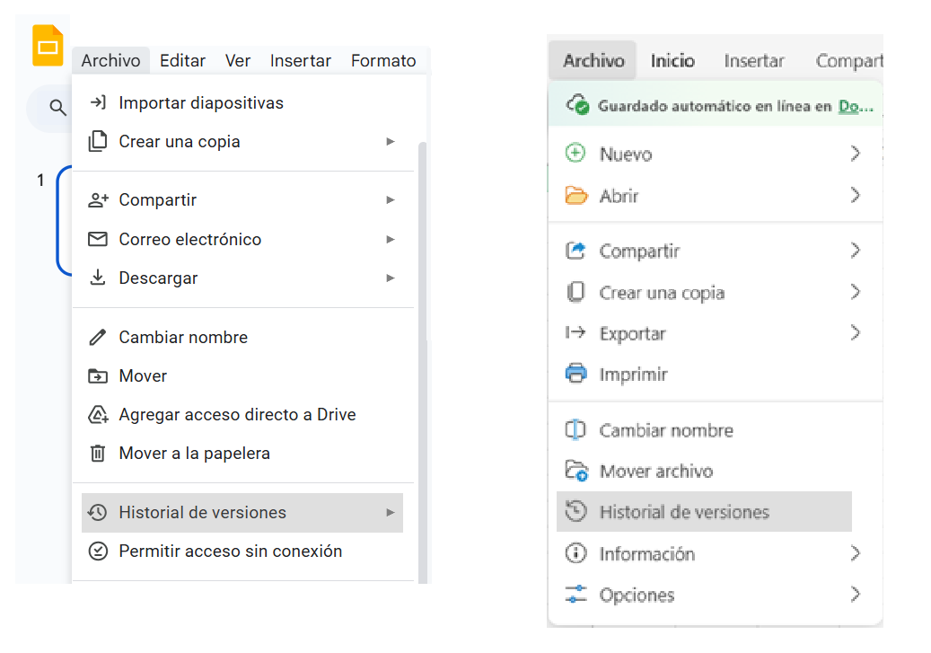The height and width of the screenshot is (653, 931).
Task: Expand the Exportar submenu chevron
Action: pyautogui.click(x=855, y=333)
